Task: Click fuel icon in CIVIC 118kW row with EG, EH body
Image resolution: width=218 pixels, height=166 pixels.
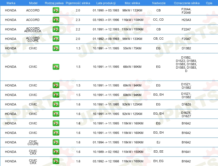Action: coord(56,133)
